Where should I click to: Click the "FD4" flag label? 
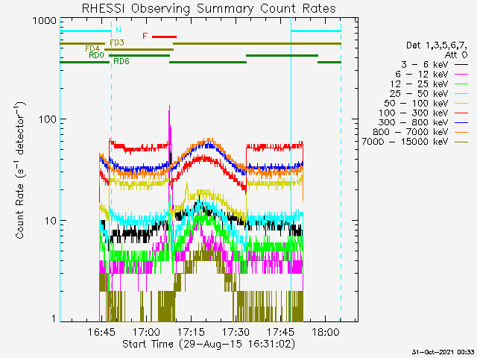pyautogui.click(x=92, y=48)
